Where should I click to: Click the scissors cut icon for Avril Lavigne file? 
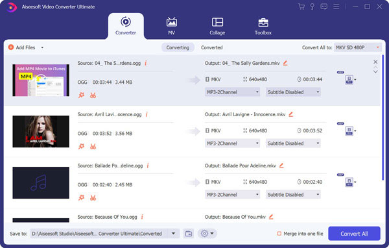click(x=93, y=147)
